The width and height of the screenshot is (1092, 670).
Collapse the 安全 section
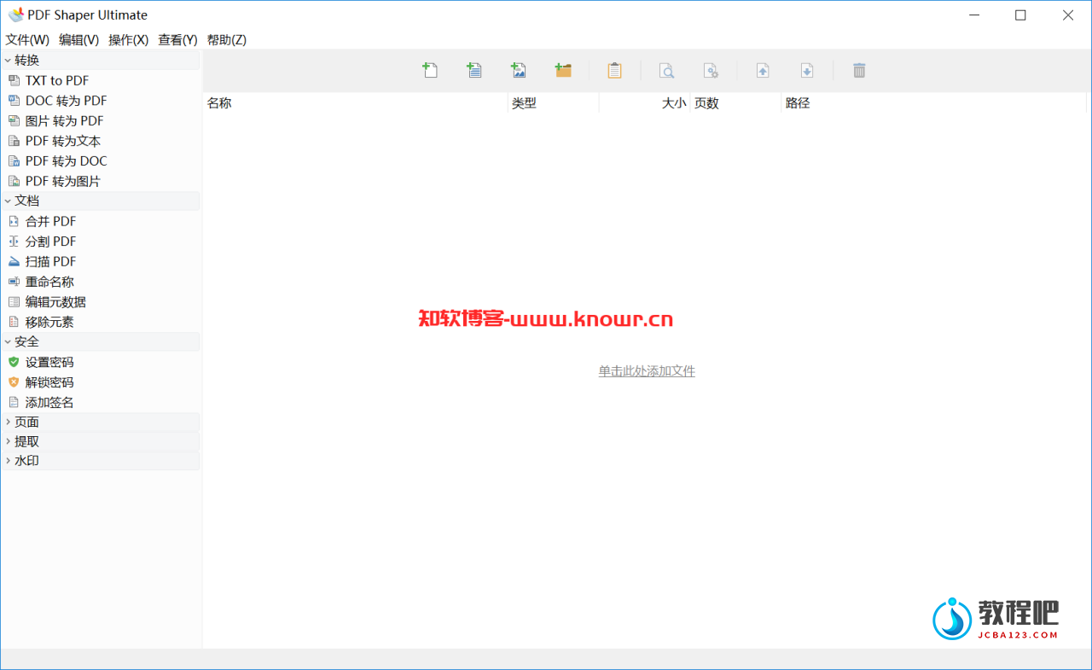9,341
